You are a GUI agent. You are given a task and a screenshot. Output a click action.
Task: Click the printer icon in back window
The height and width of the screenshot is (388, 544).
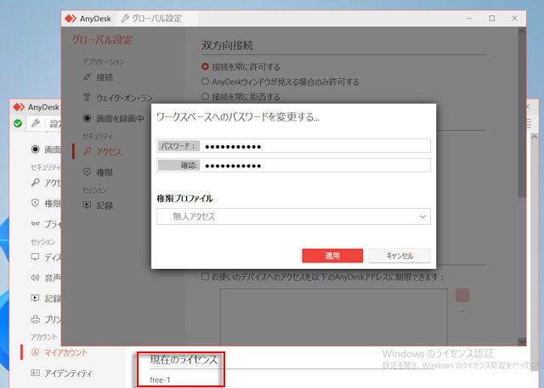(x=36, y=318)
